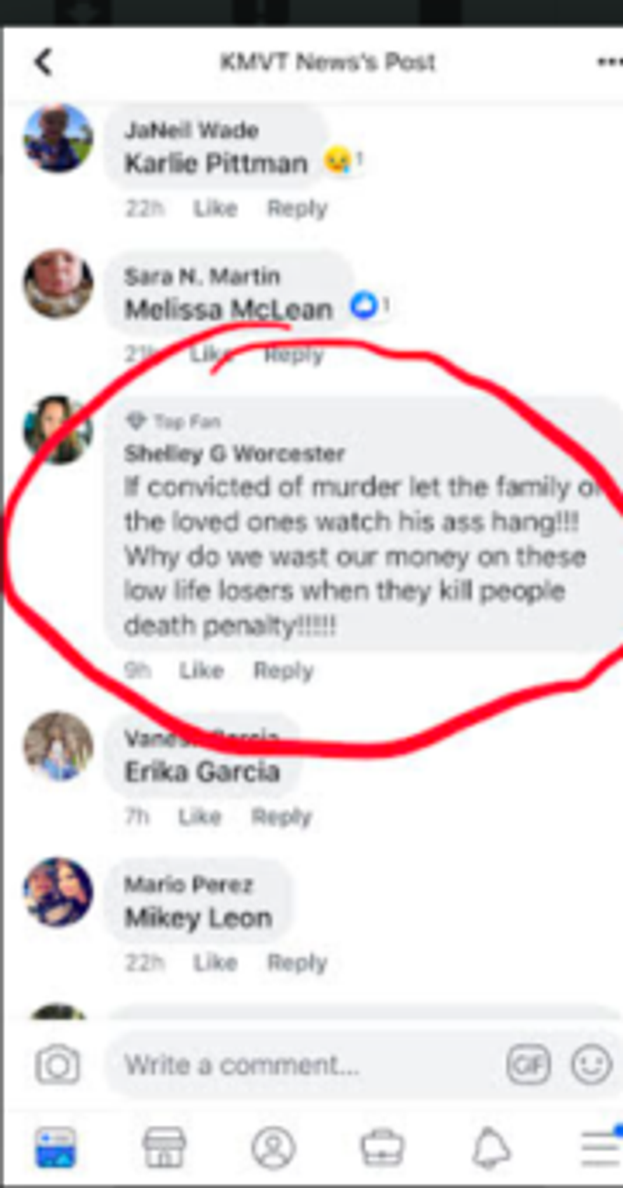
Task: Reply to Shelley G Worcester's comment
Action: click(x=284, y=670)
